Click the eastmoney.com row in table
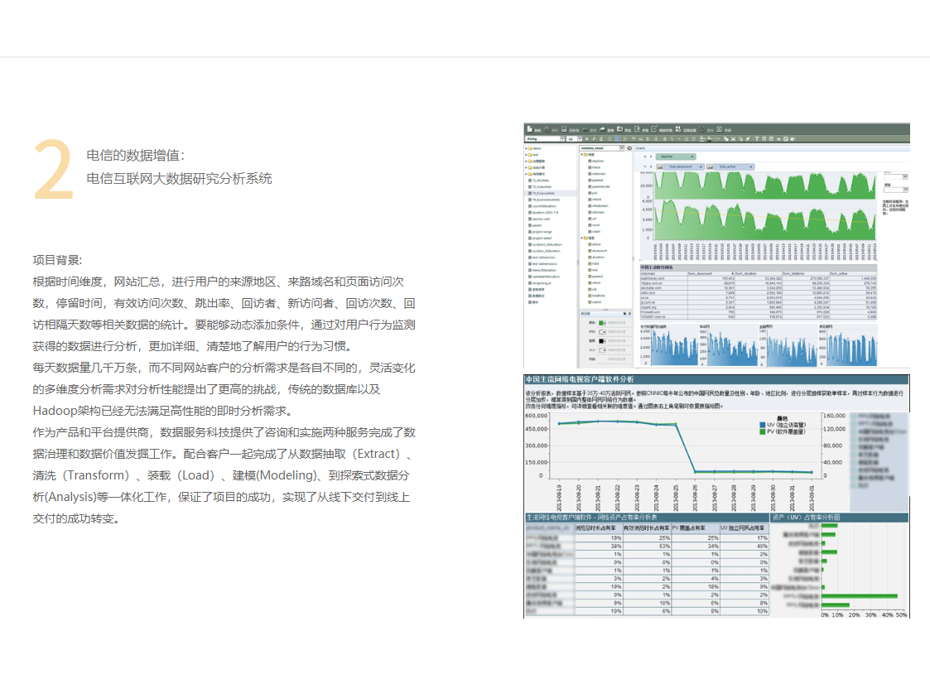 point(654,278)
